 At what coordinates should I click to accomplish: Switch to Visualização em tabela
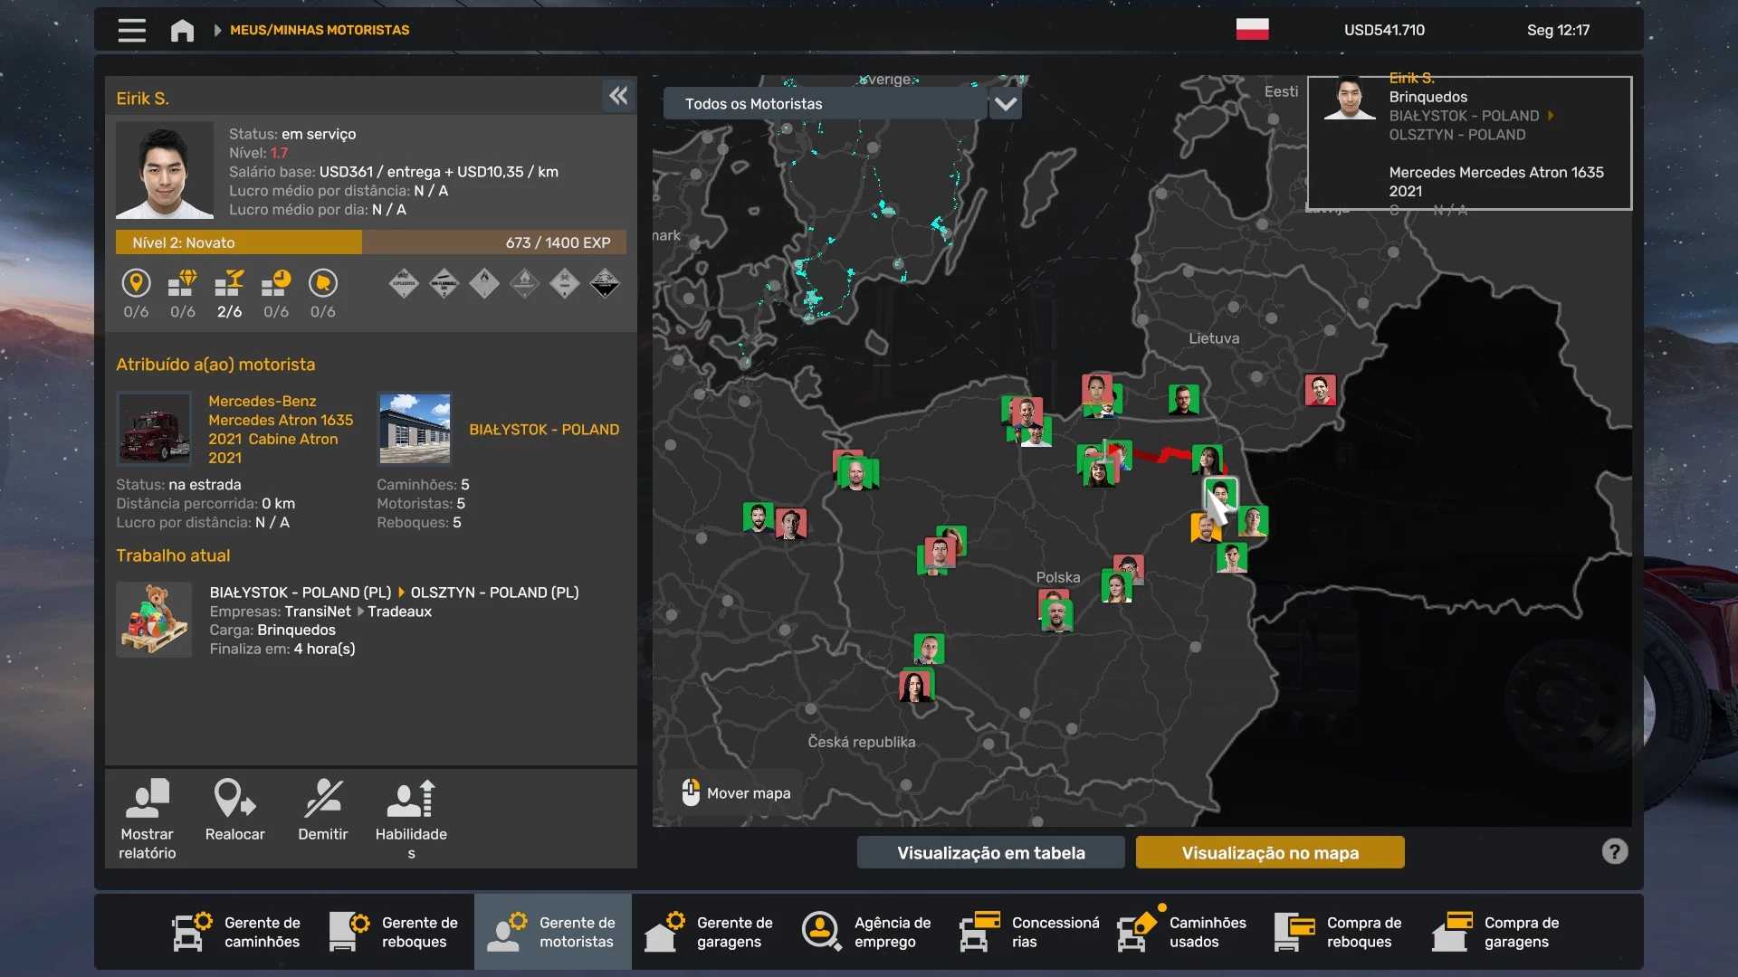coord(990,852)
